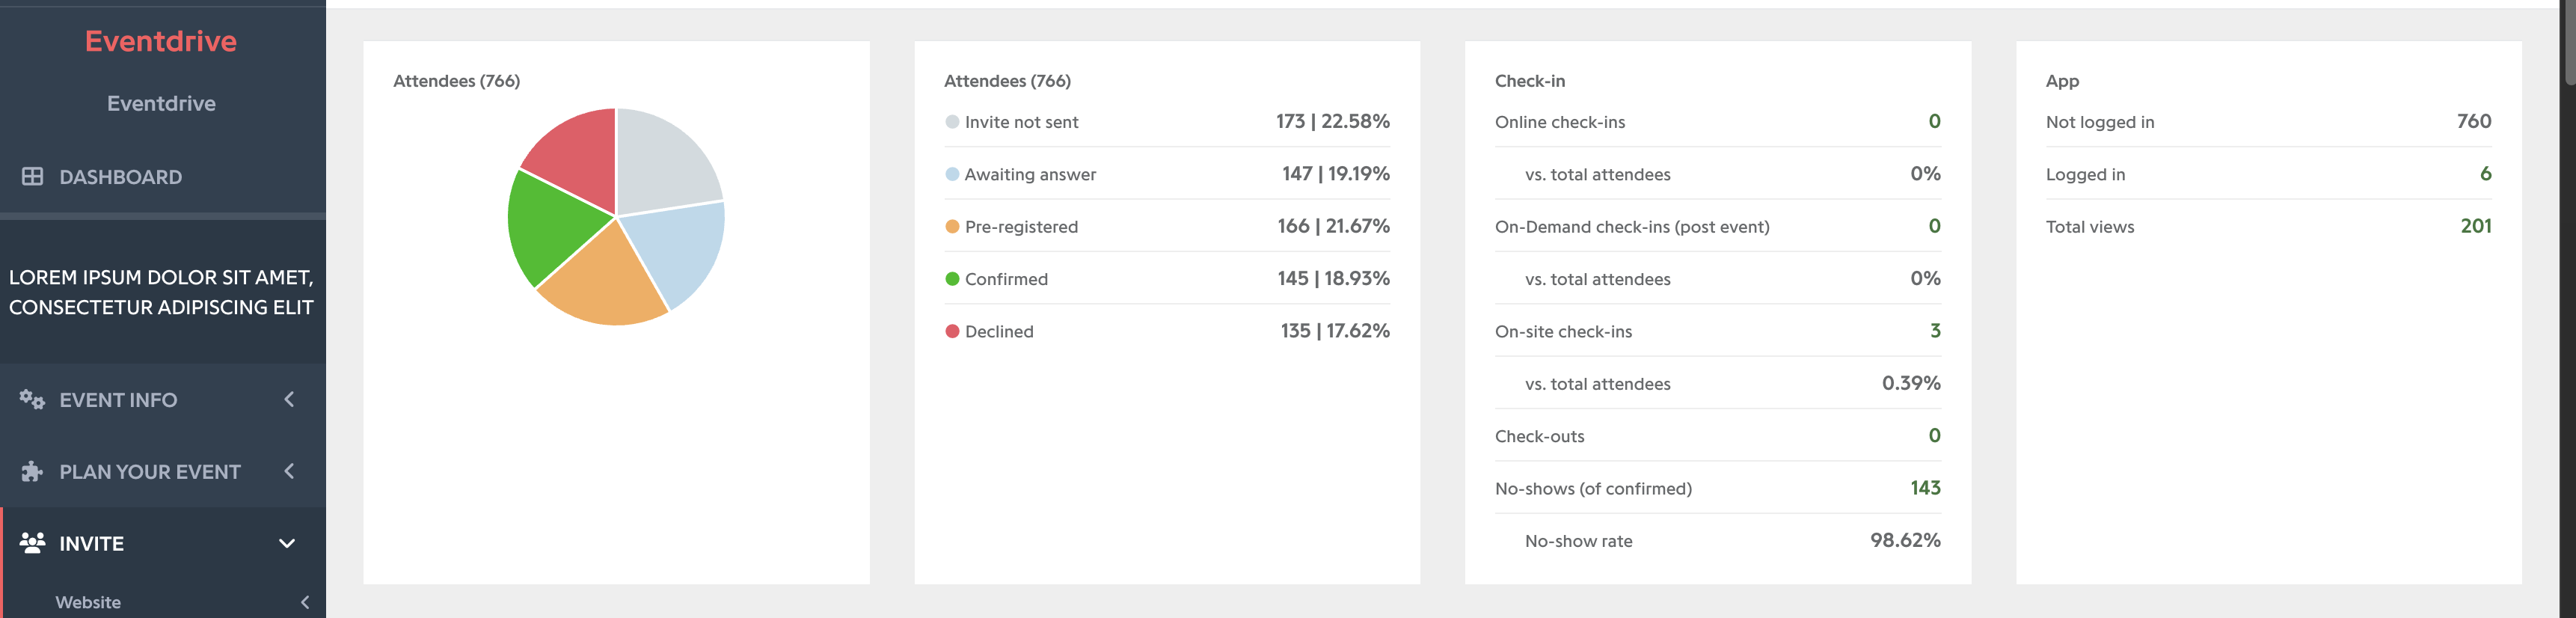Expand the Website submenu arrow

click(x=305, y=602)
